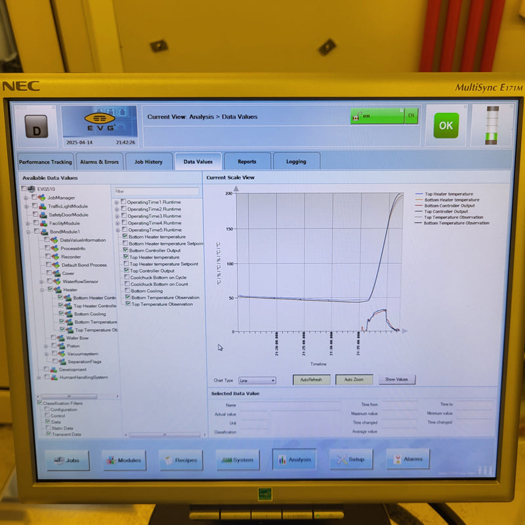This screenshot has height=525, width=525.
Task: Uncheck Bottom Heater temperature data value
Action: pyautogui.click(x=125, y=237)
